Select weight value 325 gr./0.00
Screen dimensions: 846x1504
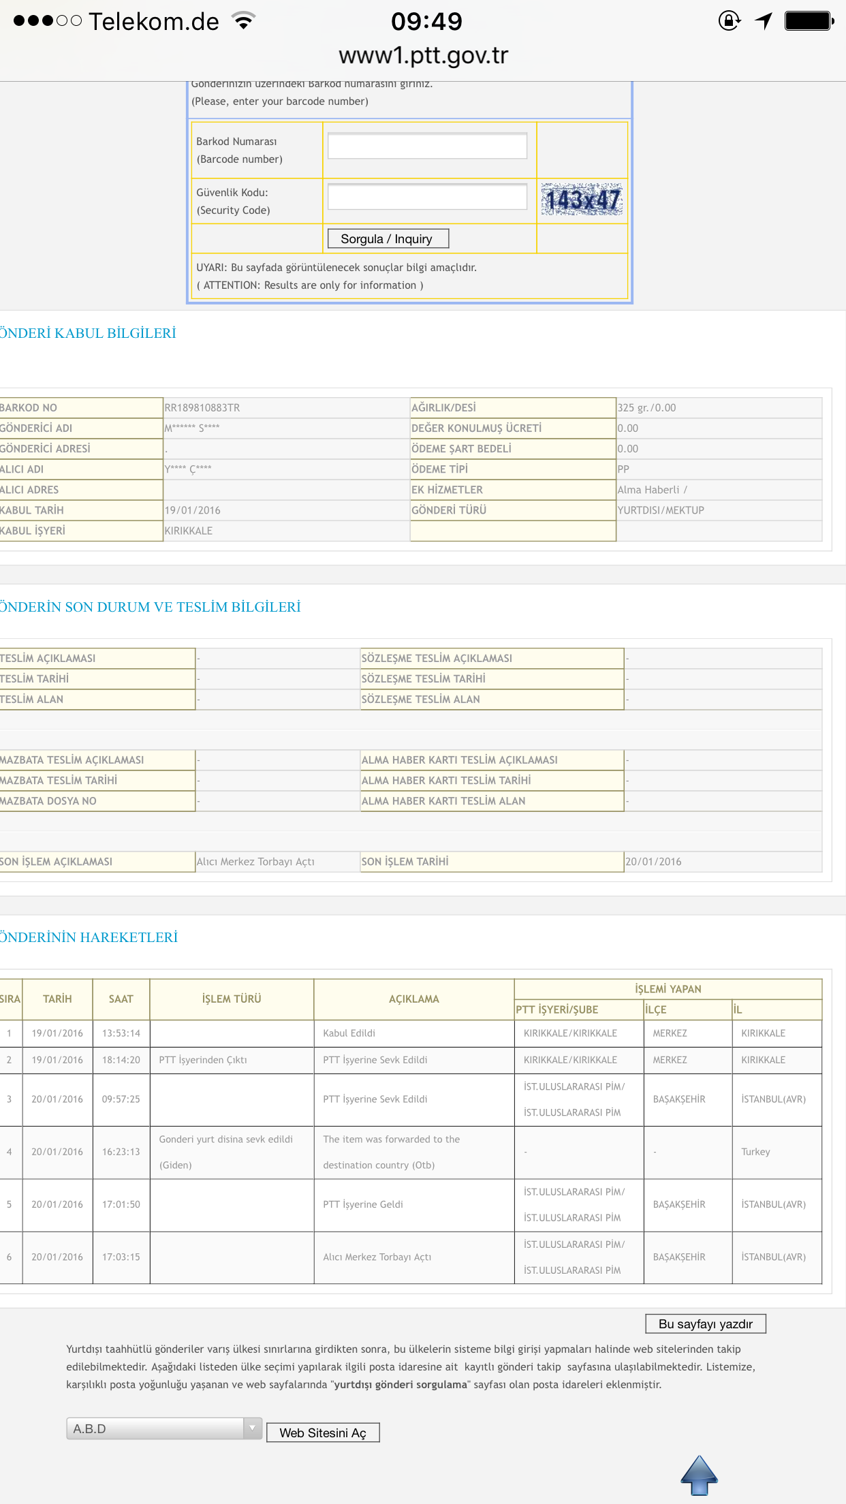(x=647, y=407)
